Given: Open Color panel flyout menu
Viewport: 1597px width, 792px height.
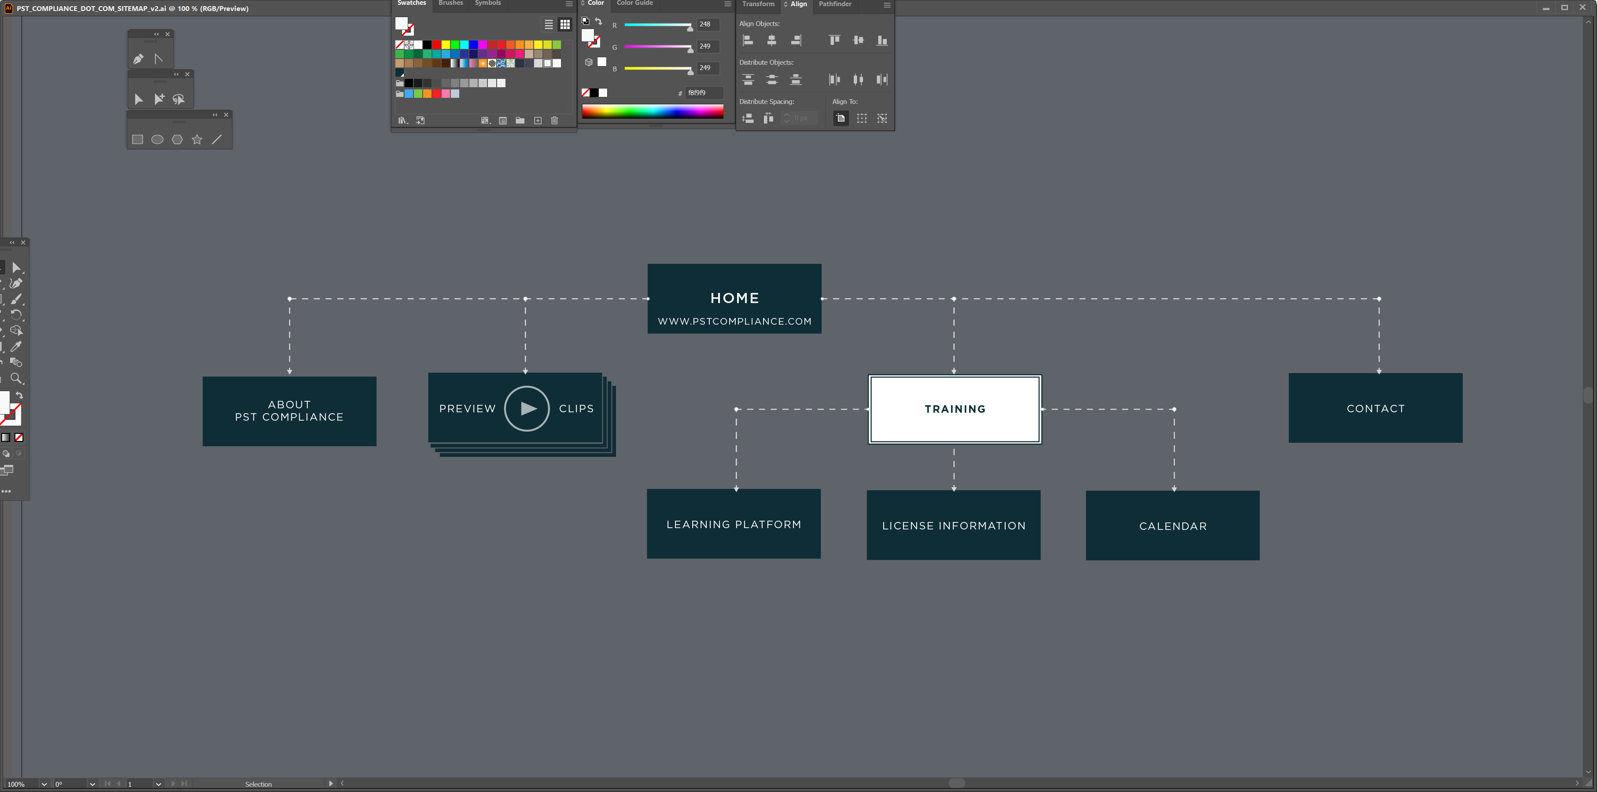Looking at the screenshot, I should coord(728,4).
